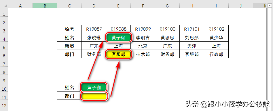
Task: Click cell containing R19099
Action: coord(143,29)
